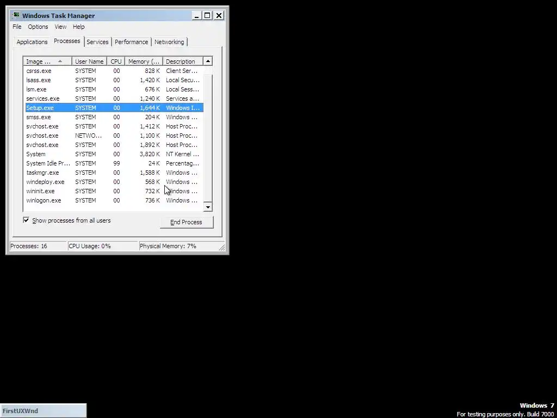Select the winlogon.exe process row

(x=114, y=200)
